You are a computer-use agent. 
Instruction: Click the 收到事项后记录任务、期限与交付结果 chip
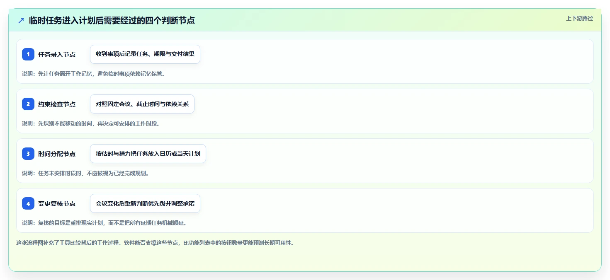(145, 54)
